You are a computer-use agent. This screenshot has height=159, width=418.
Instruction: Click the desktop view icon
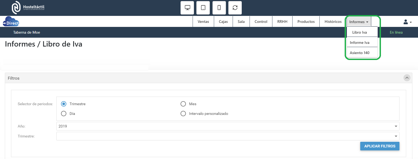click(x=187, y=8)
